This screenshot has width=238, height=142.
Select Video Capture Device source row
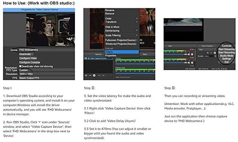point(98,58)
